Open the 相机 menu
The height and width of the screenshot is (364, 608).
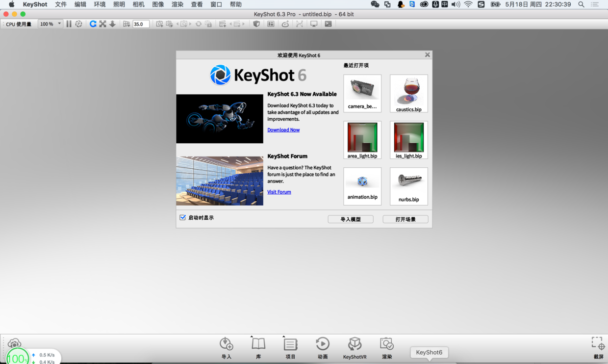coord(139,4)
